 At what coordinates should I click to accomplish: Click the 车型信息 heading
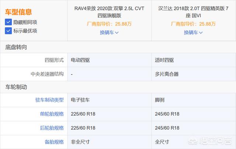click(18, 13)
